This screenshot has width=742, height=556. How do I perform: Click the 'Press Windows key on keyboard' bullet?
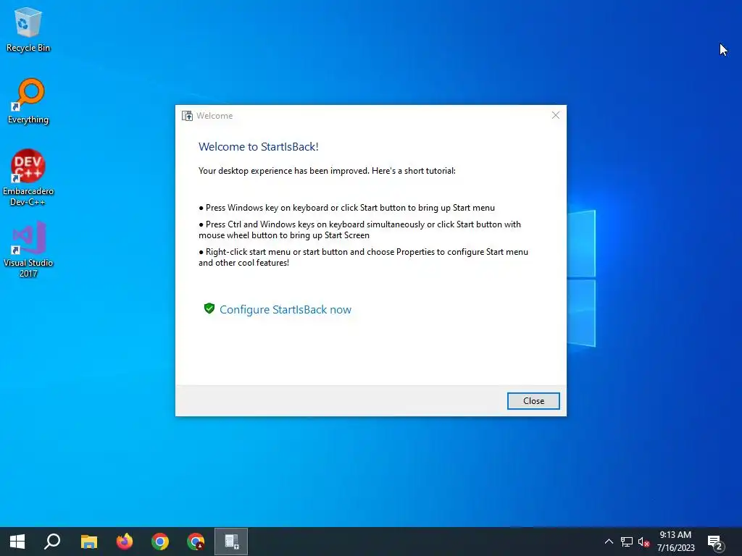[x=347, y=208]
